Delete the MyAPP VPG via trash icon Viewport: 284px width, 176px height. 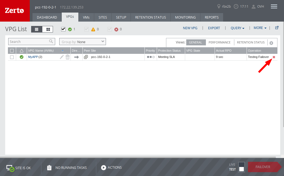coord(67,57)
